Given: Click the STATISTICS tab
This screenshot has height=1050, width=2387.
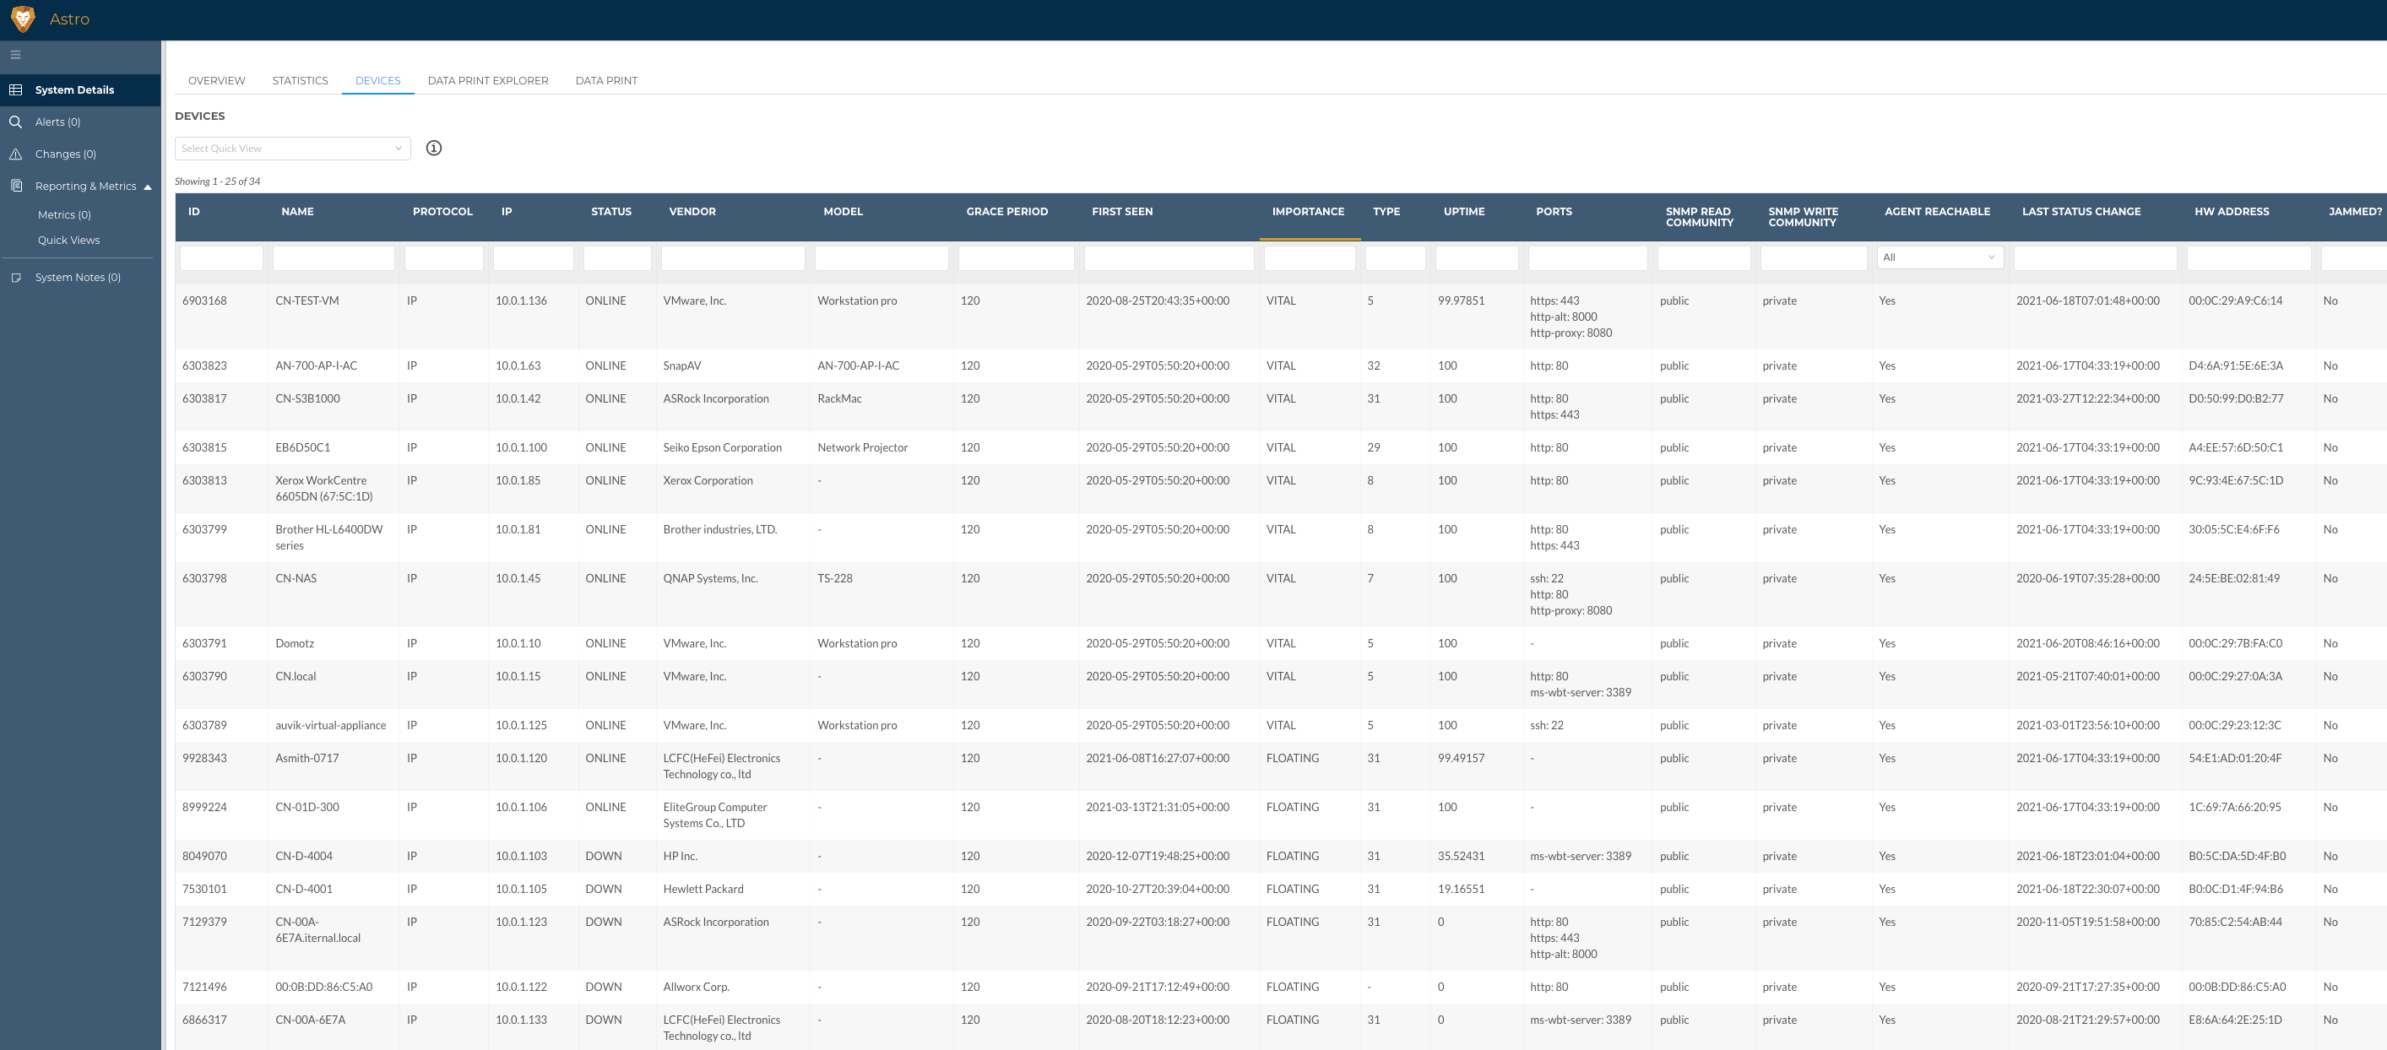Looking at the screenshot, I should pyautogui.click(x=301, y=79).
